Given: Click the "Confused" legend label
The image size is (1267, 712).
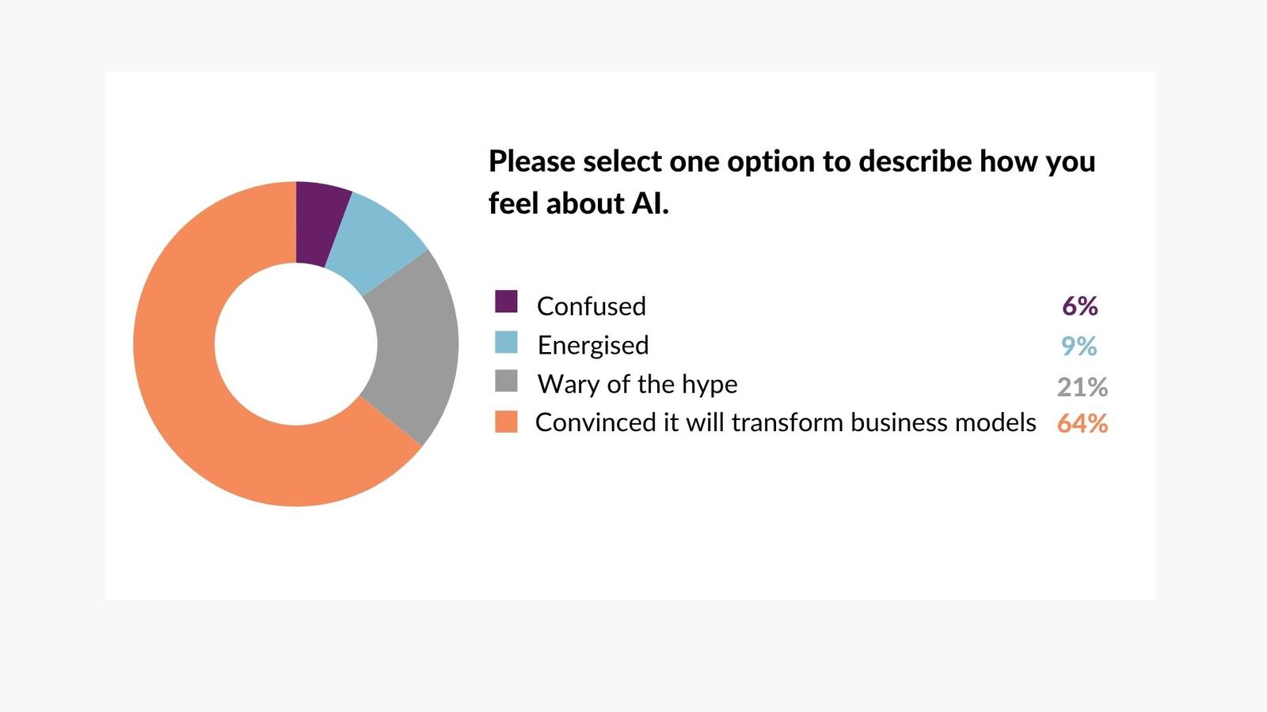Looking at the screenshot, I should point(592,306).
